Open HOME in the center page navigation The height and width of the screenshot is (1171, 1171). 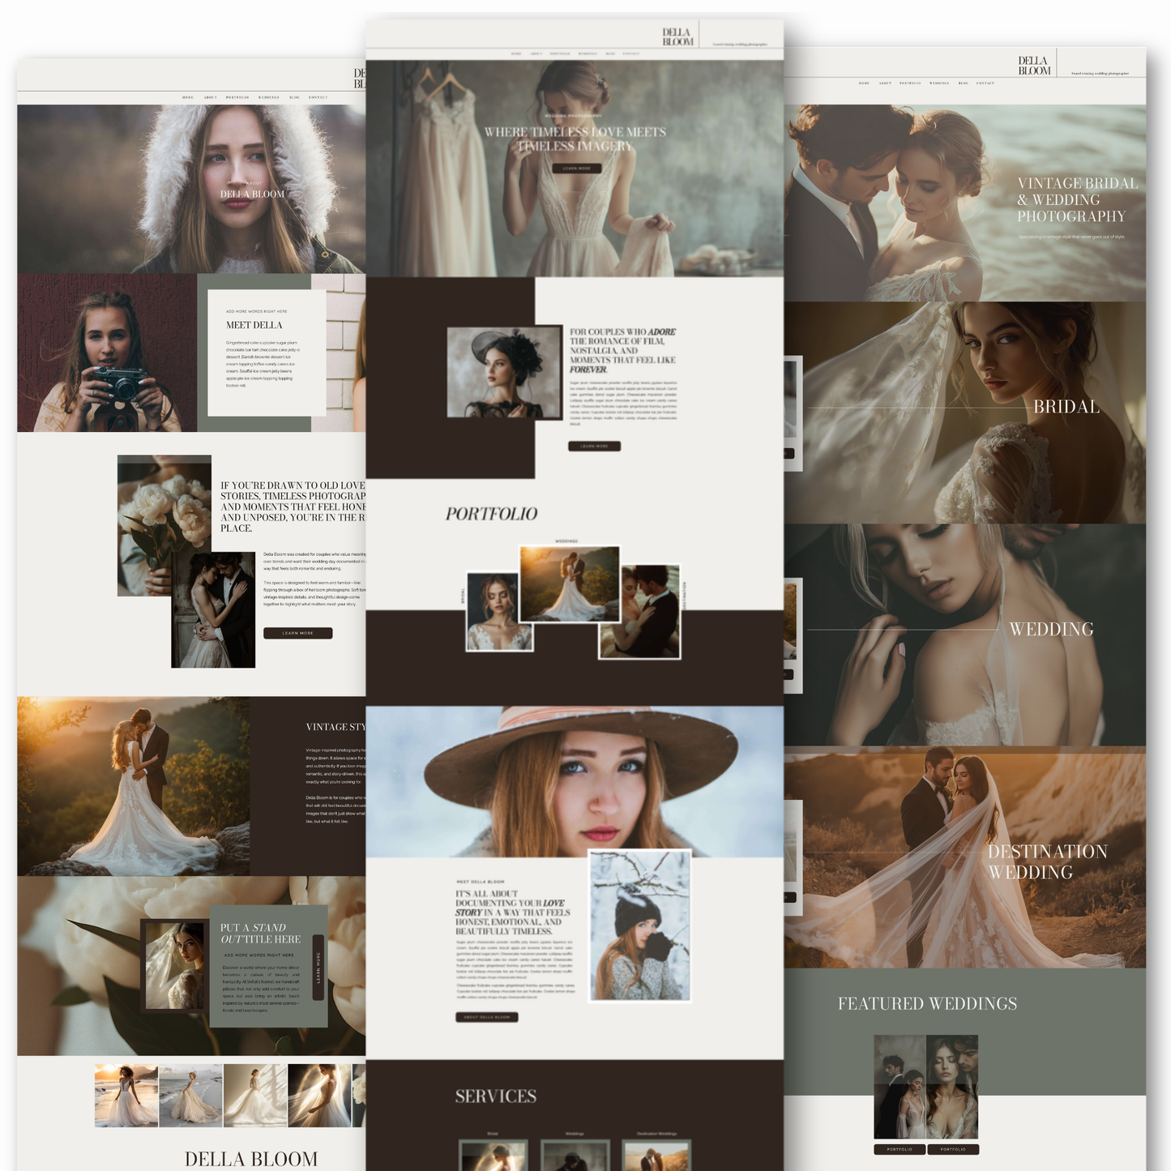click(x=516, y=53)
